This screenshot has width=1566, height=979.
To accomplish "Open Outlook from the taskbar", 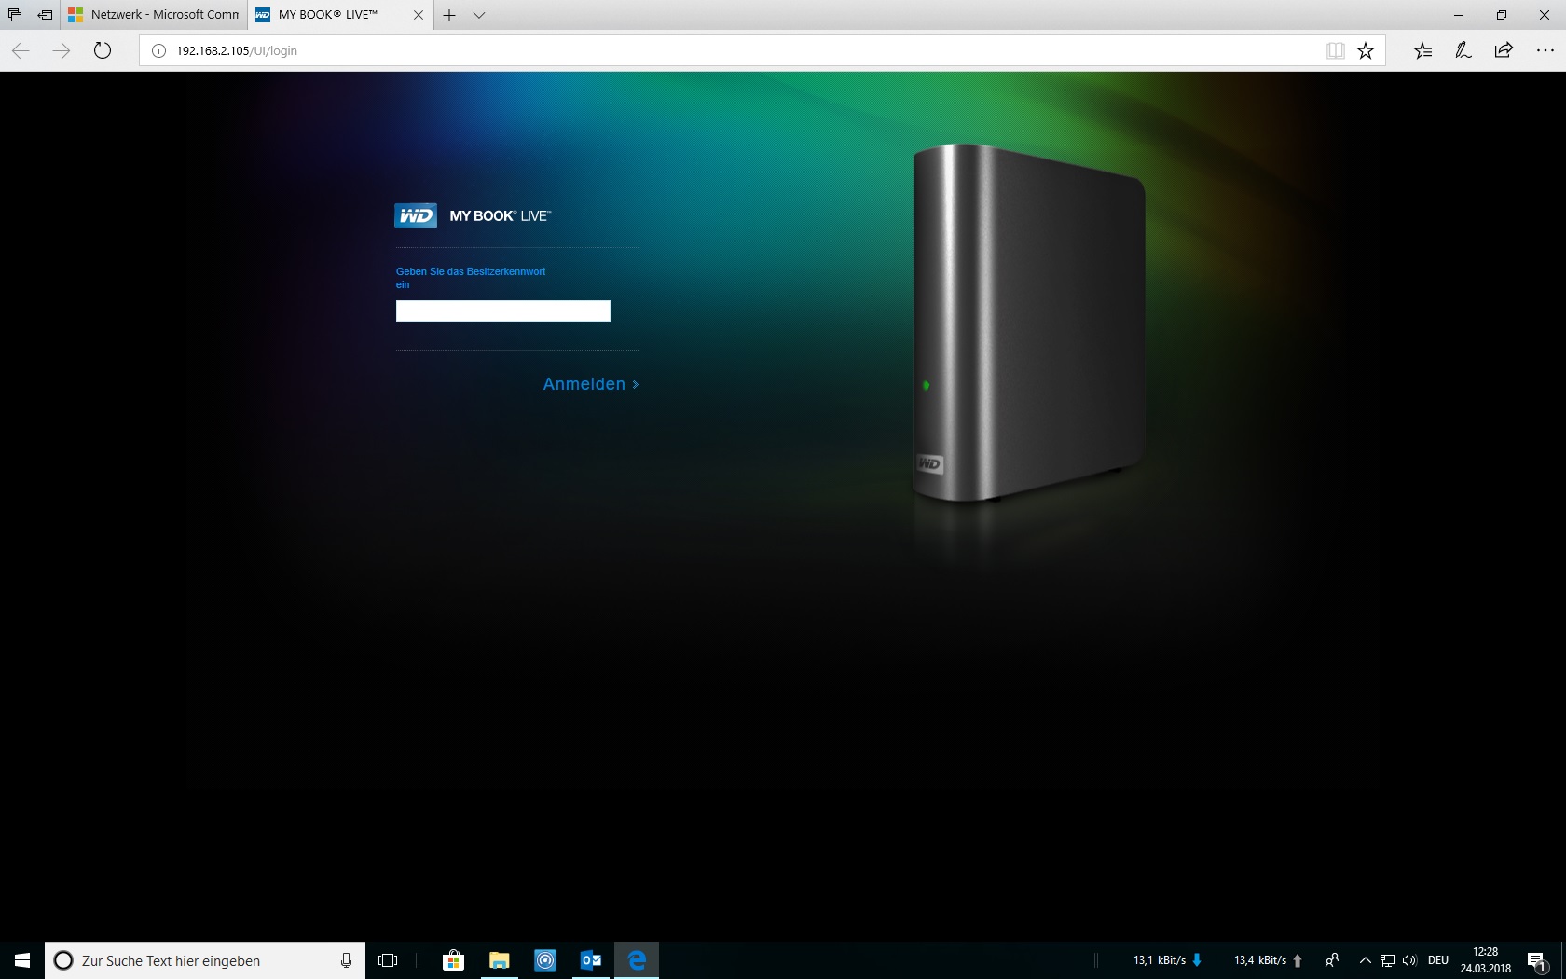I will click(x=591, y=960).
